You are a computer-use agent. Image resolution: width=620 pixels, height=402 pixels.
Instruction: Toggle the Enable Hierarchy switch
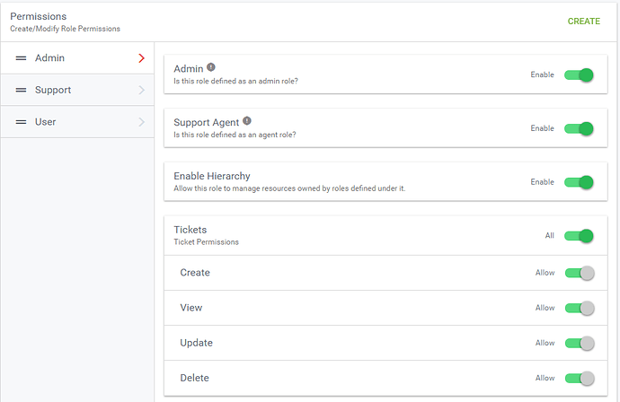coord(579,182)
